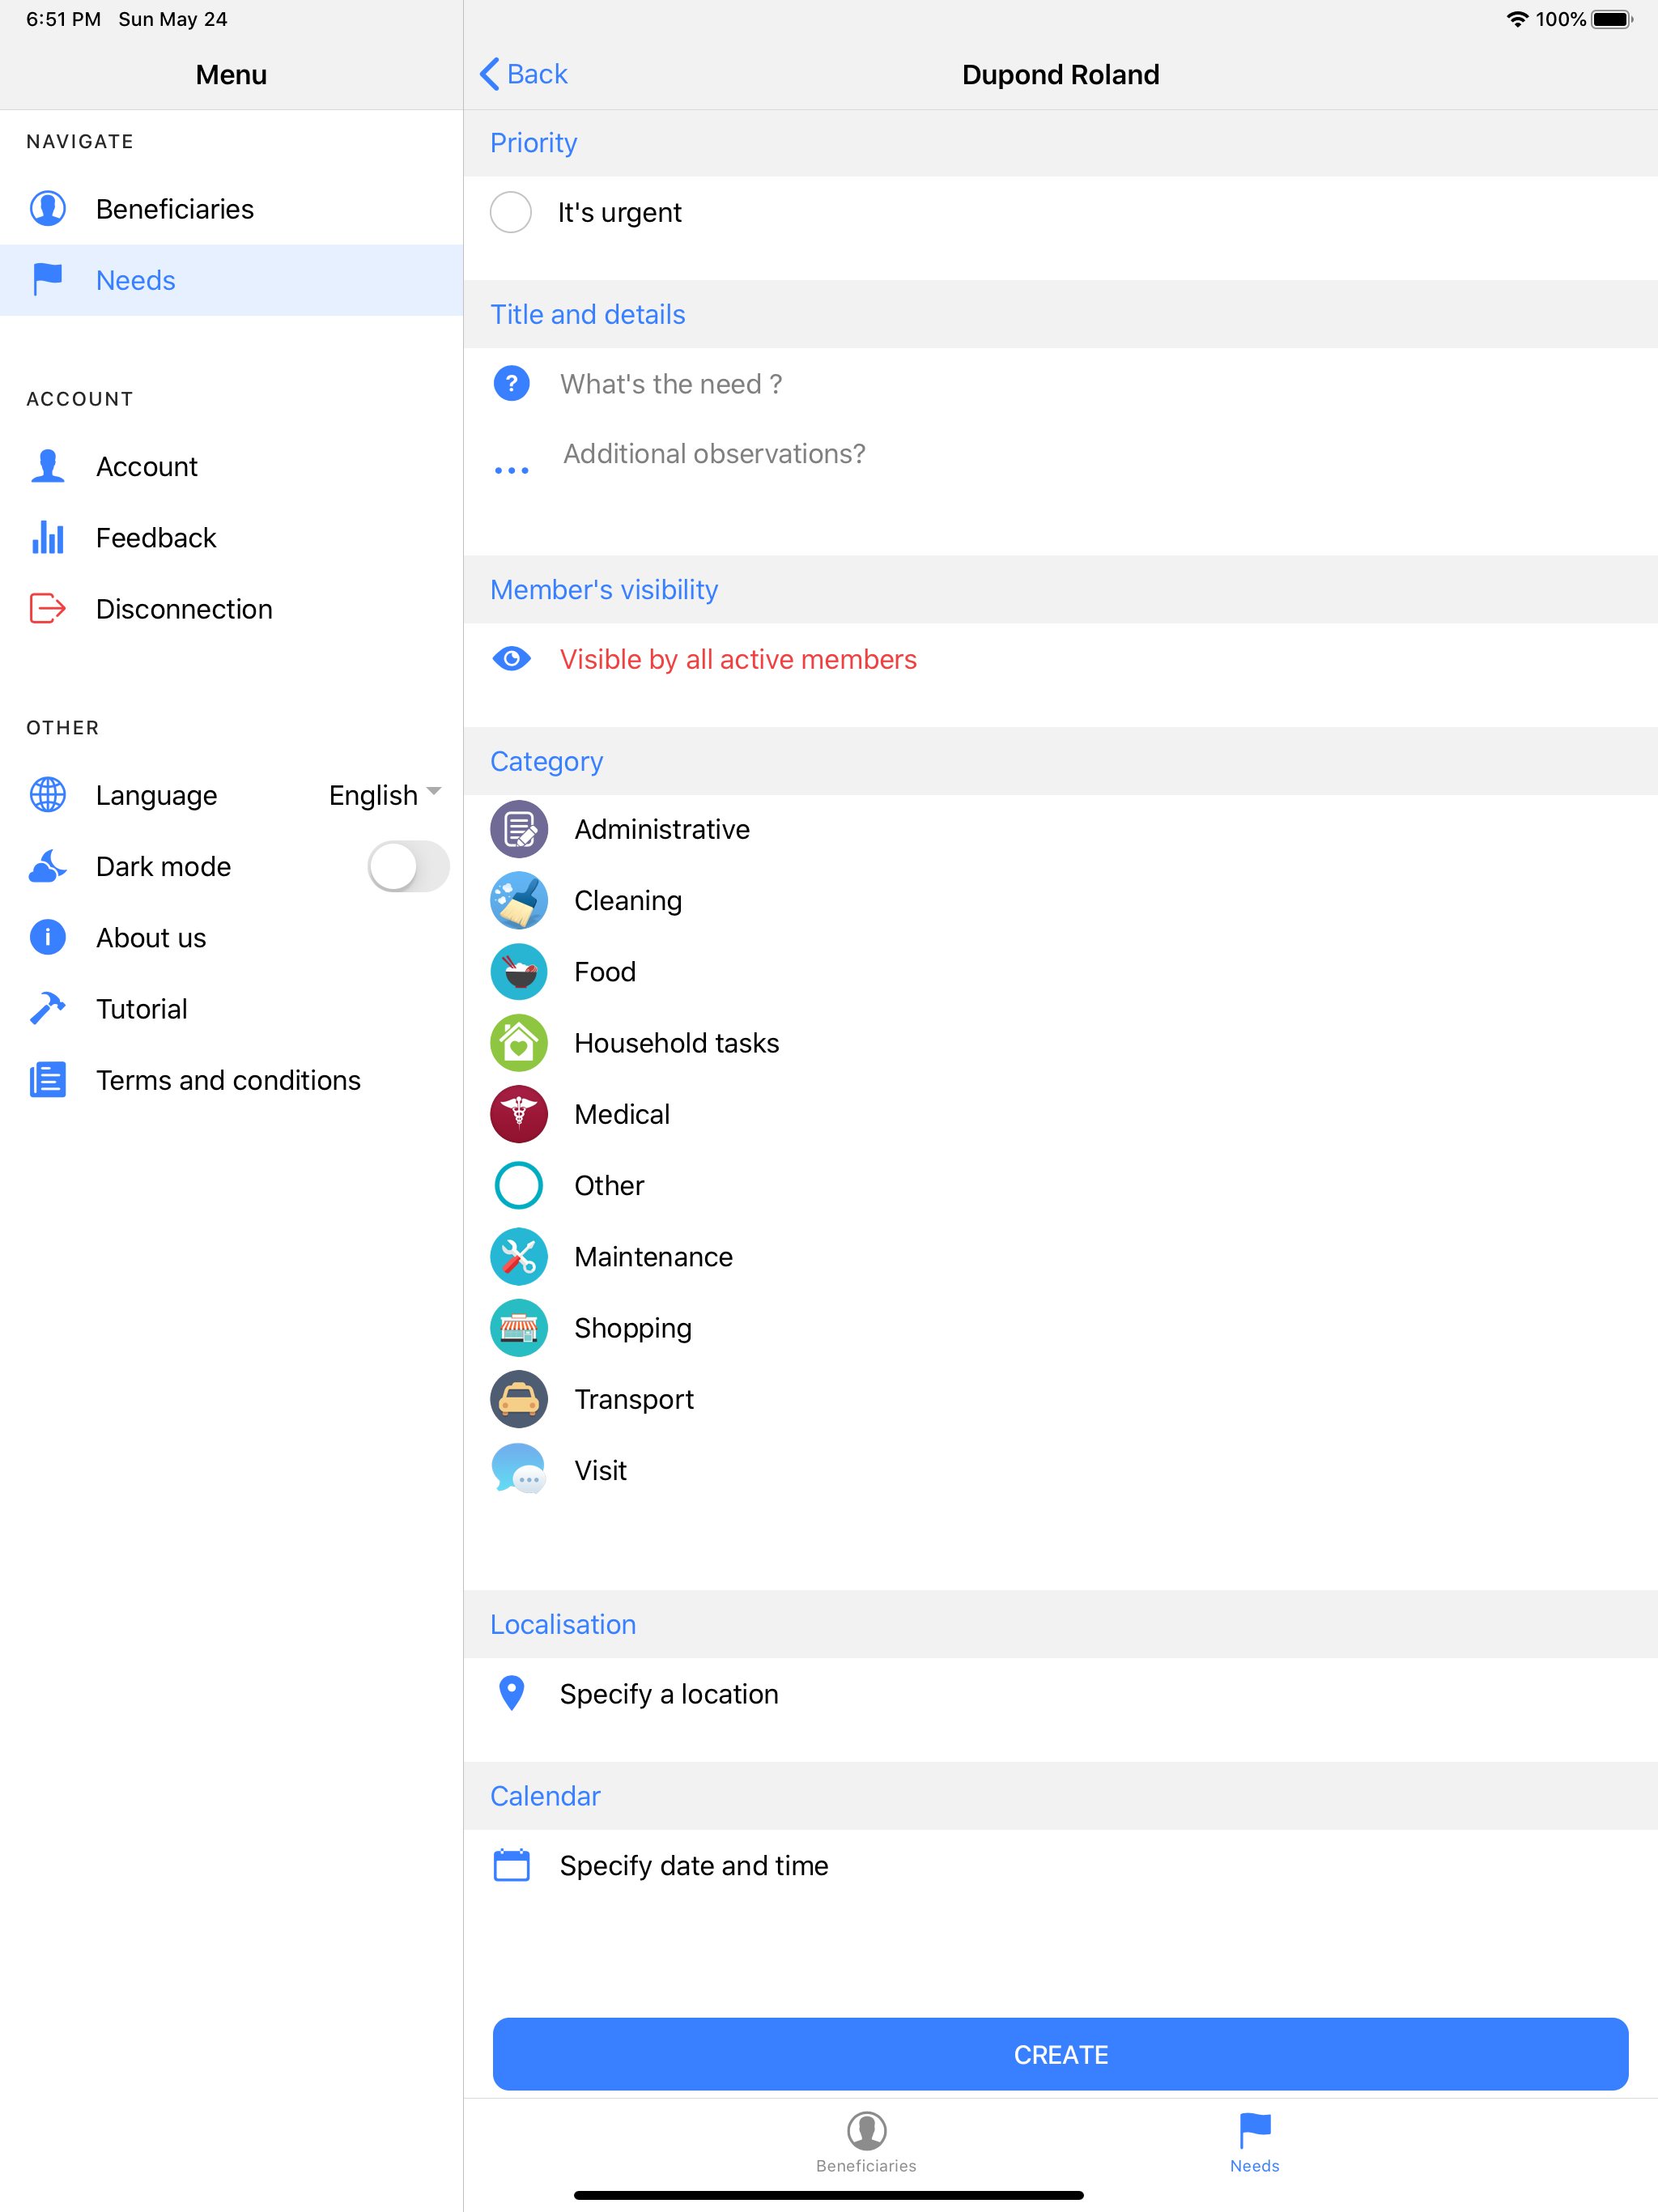Click the Account silhouette icon

coord(48,466)
